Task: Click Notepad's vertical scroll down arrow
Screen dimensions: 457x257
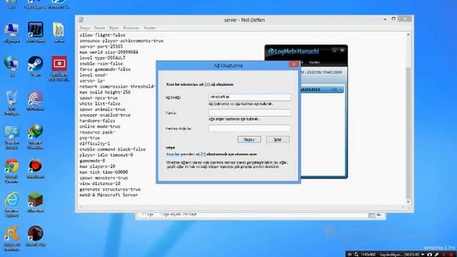Action: 408,201
